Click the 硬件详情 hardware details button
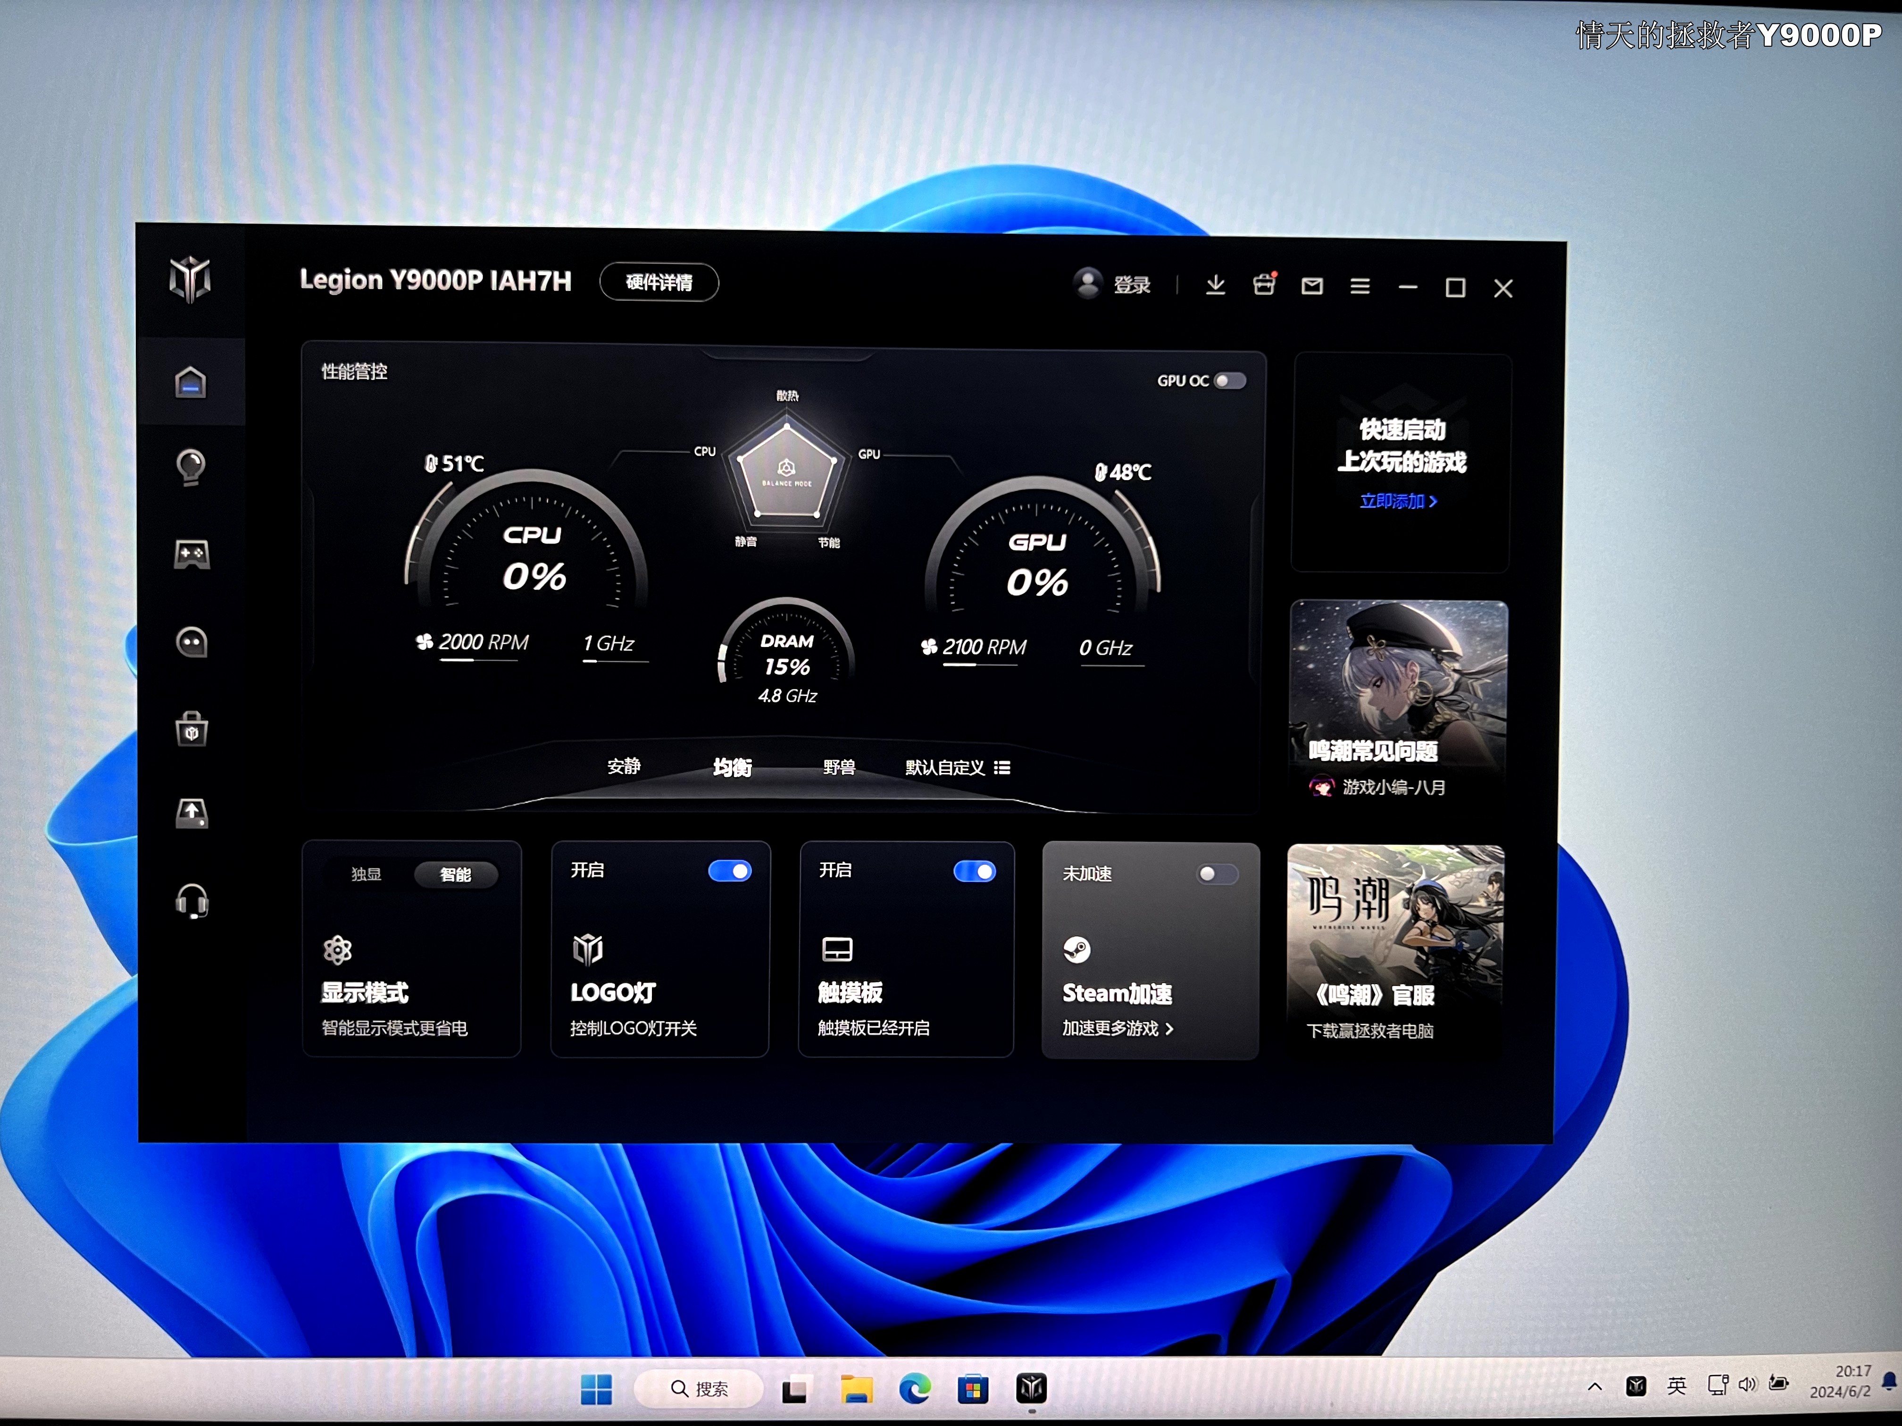The height and width of the screenshot is (1426, 1902). click(659, 282)
